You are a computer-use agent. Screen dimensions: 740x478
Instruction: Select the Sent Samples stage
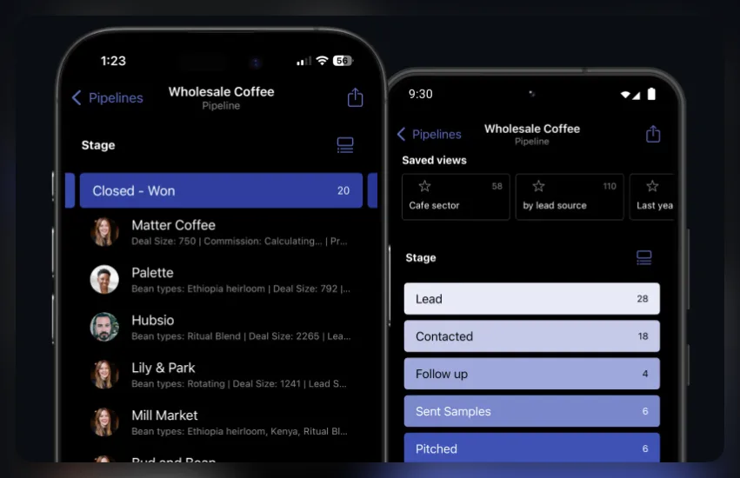532,411
